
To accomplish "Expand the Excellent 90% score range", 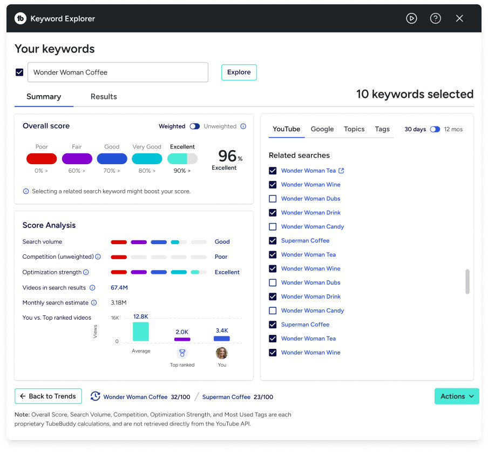I will click(x=182, y=171).
